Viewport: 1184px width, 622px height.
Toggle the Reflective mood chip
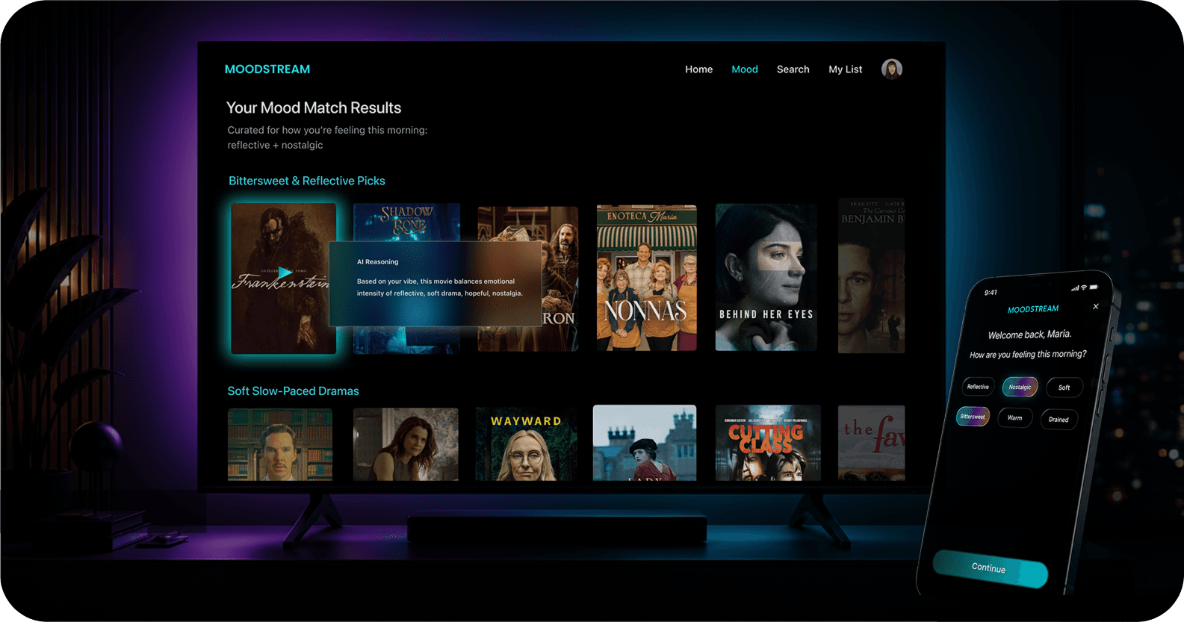[x=978, y=387]
